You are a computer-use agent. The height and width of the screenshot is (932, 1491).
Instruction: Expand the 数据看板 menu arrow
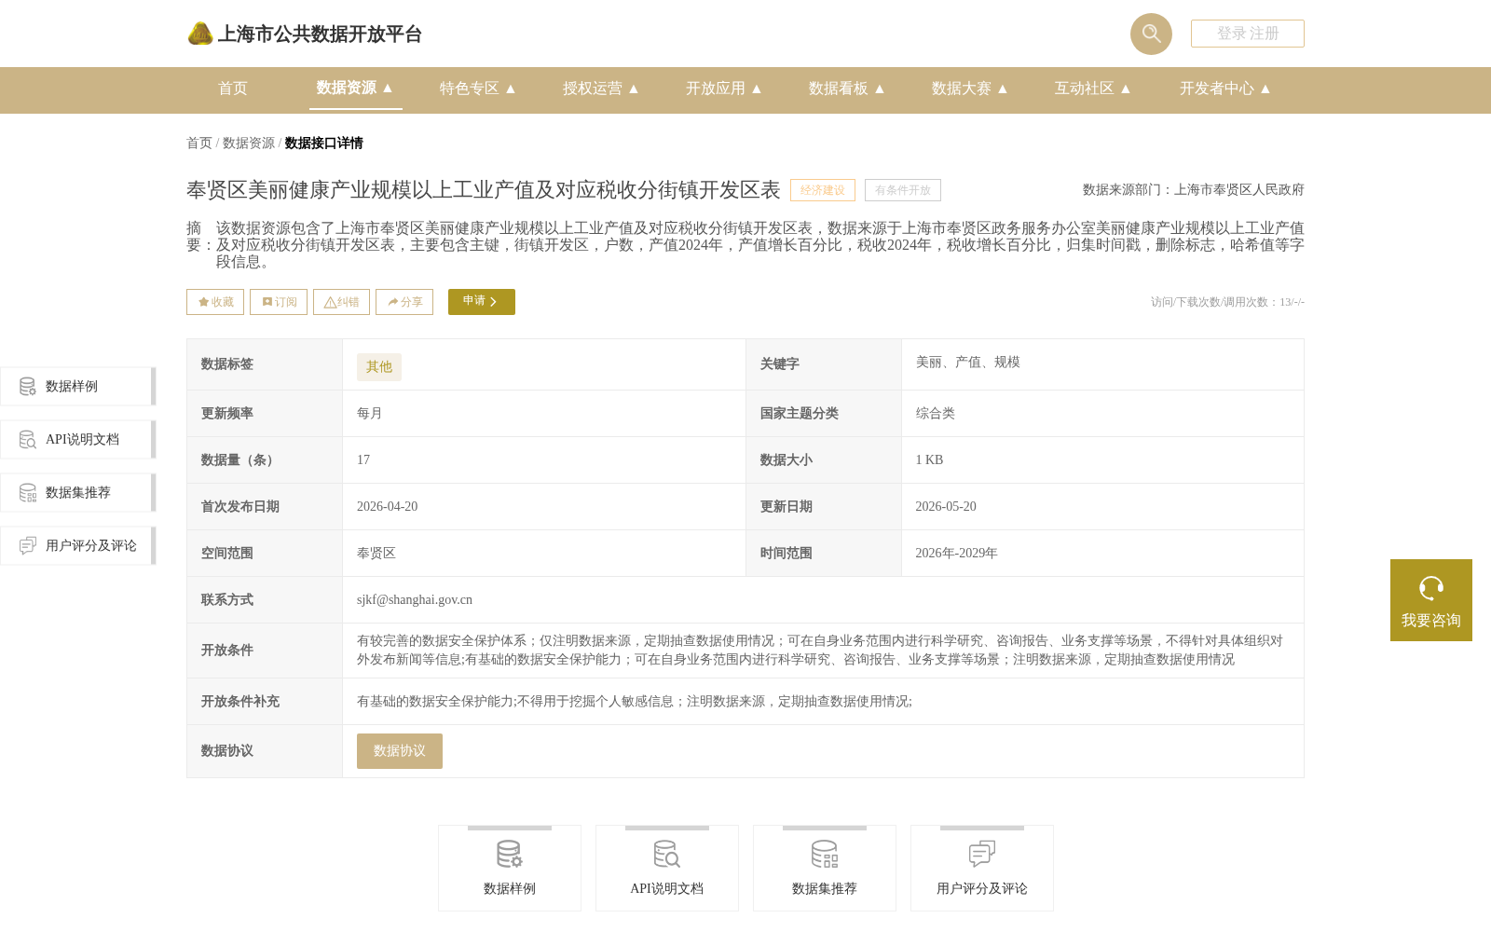pyautogui.click(x=880, y=89)
